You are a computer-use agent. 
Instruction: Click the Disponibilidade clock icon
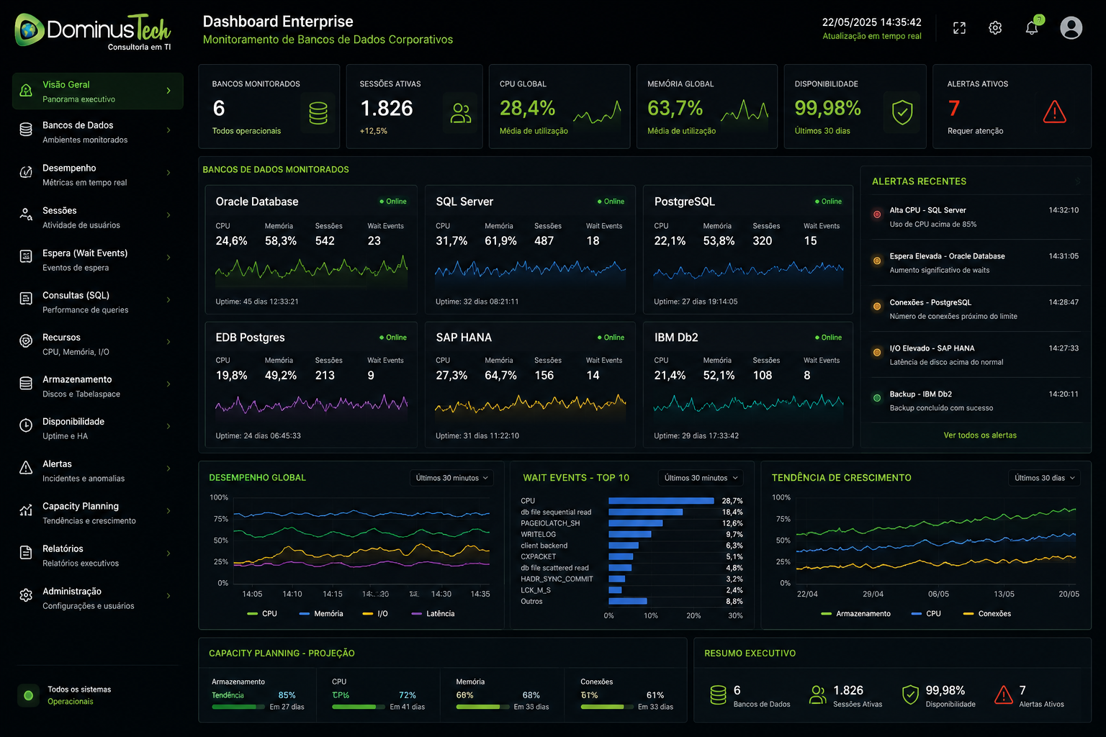coord(26,425)
